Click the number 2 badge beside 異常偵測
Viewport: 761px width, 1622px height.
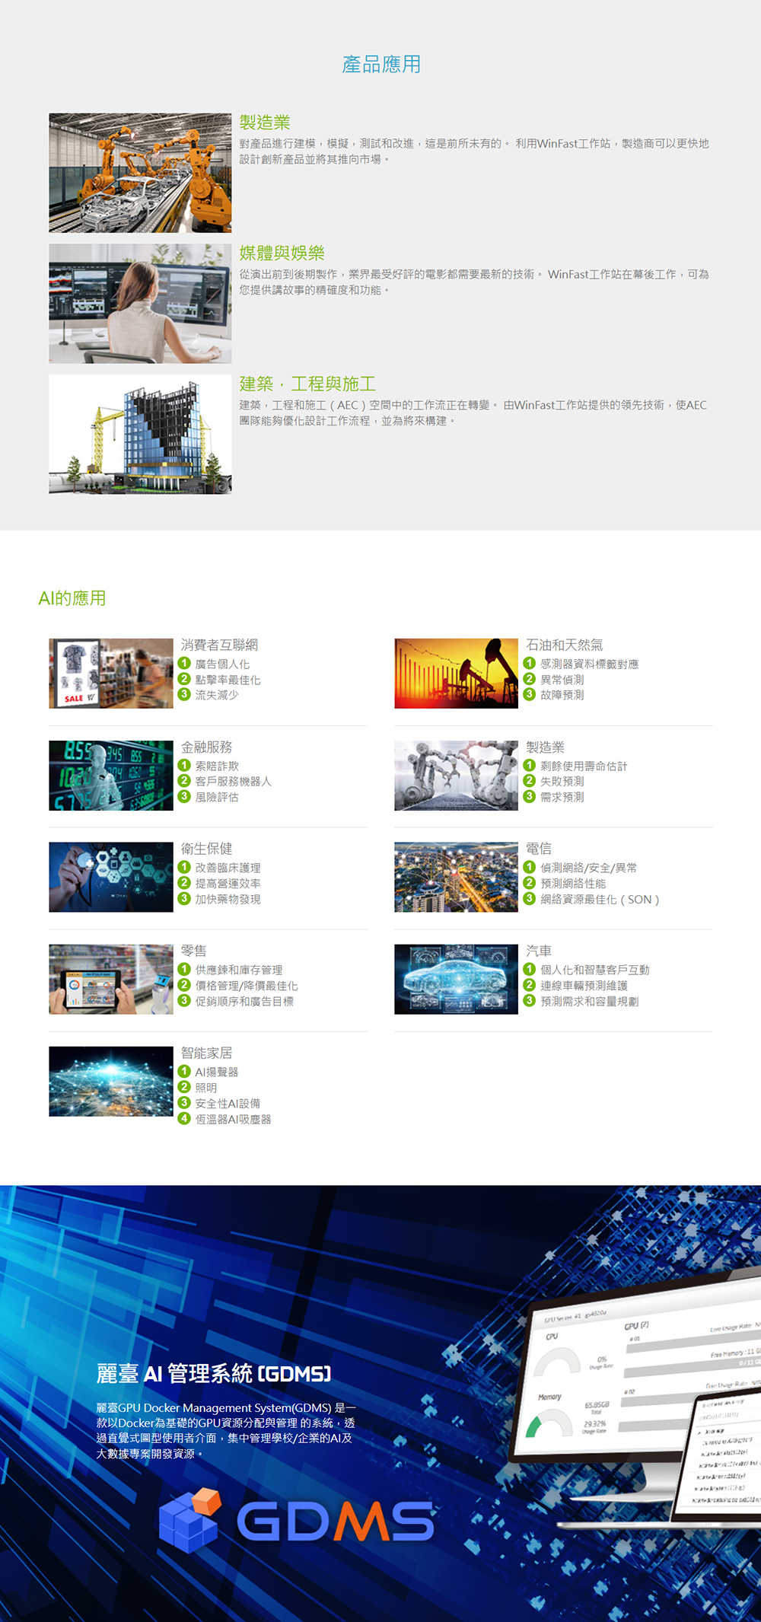(530, 679)
